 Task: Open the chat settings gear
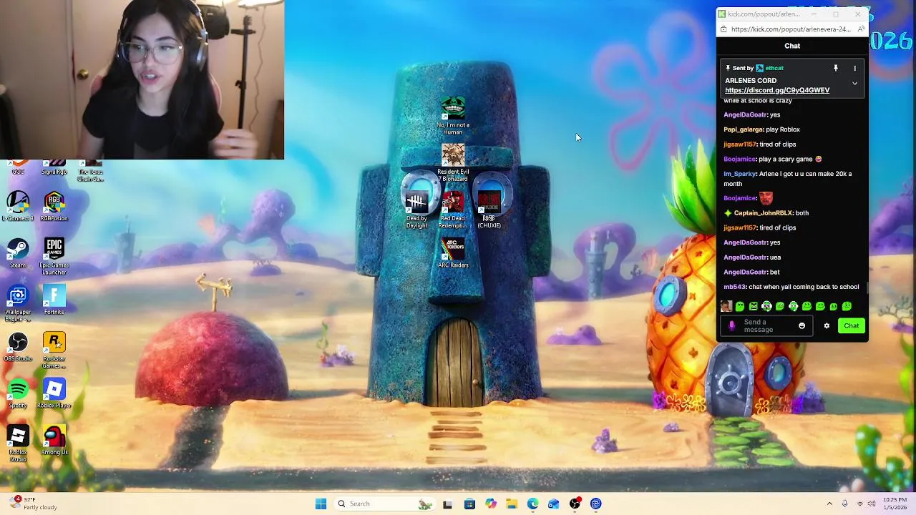click(x=827, y=326)
